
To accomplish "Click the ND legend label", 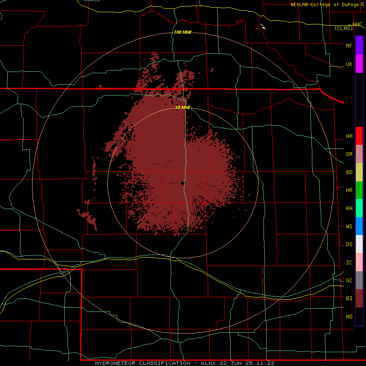I will pyautogui.click(x=349, y=317).
